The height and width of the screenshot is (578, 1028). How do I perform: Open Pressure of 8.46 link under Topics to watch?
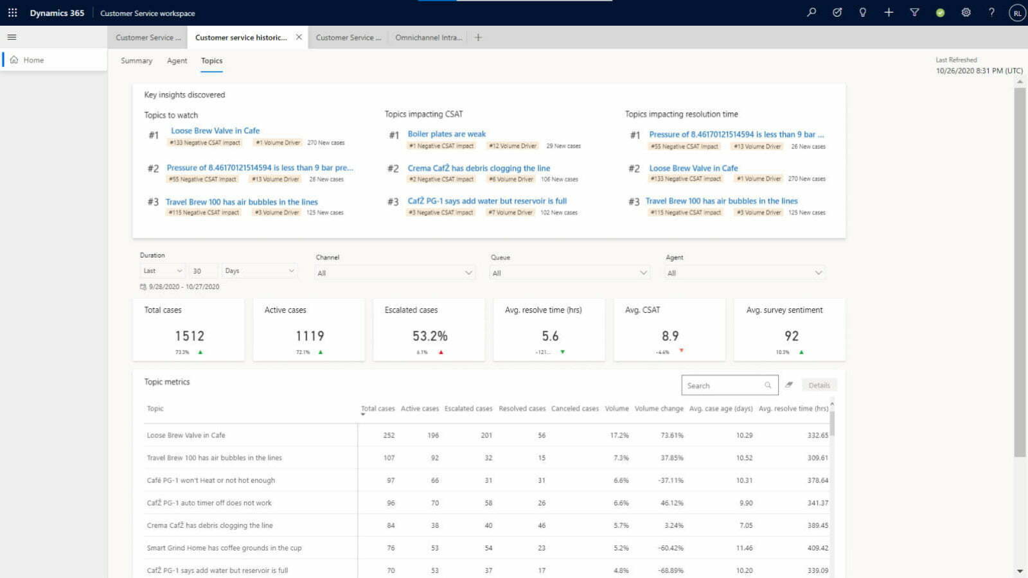point(260,168)
